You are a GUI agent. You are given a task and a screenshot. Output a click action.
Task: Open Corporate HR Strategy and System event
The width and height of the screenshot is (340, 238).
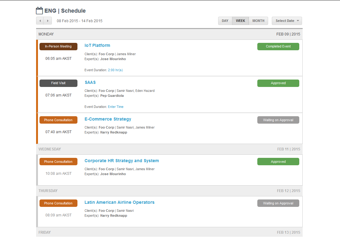tap(122, 161)
